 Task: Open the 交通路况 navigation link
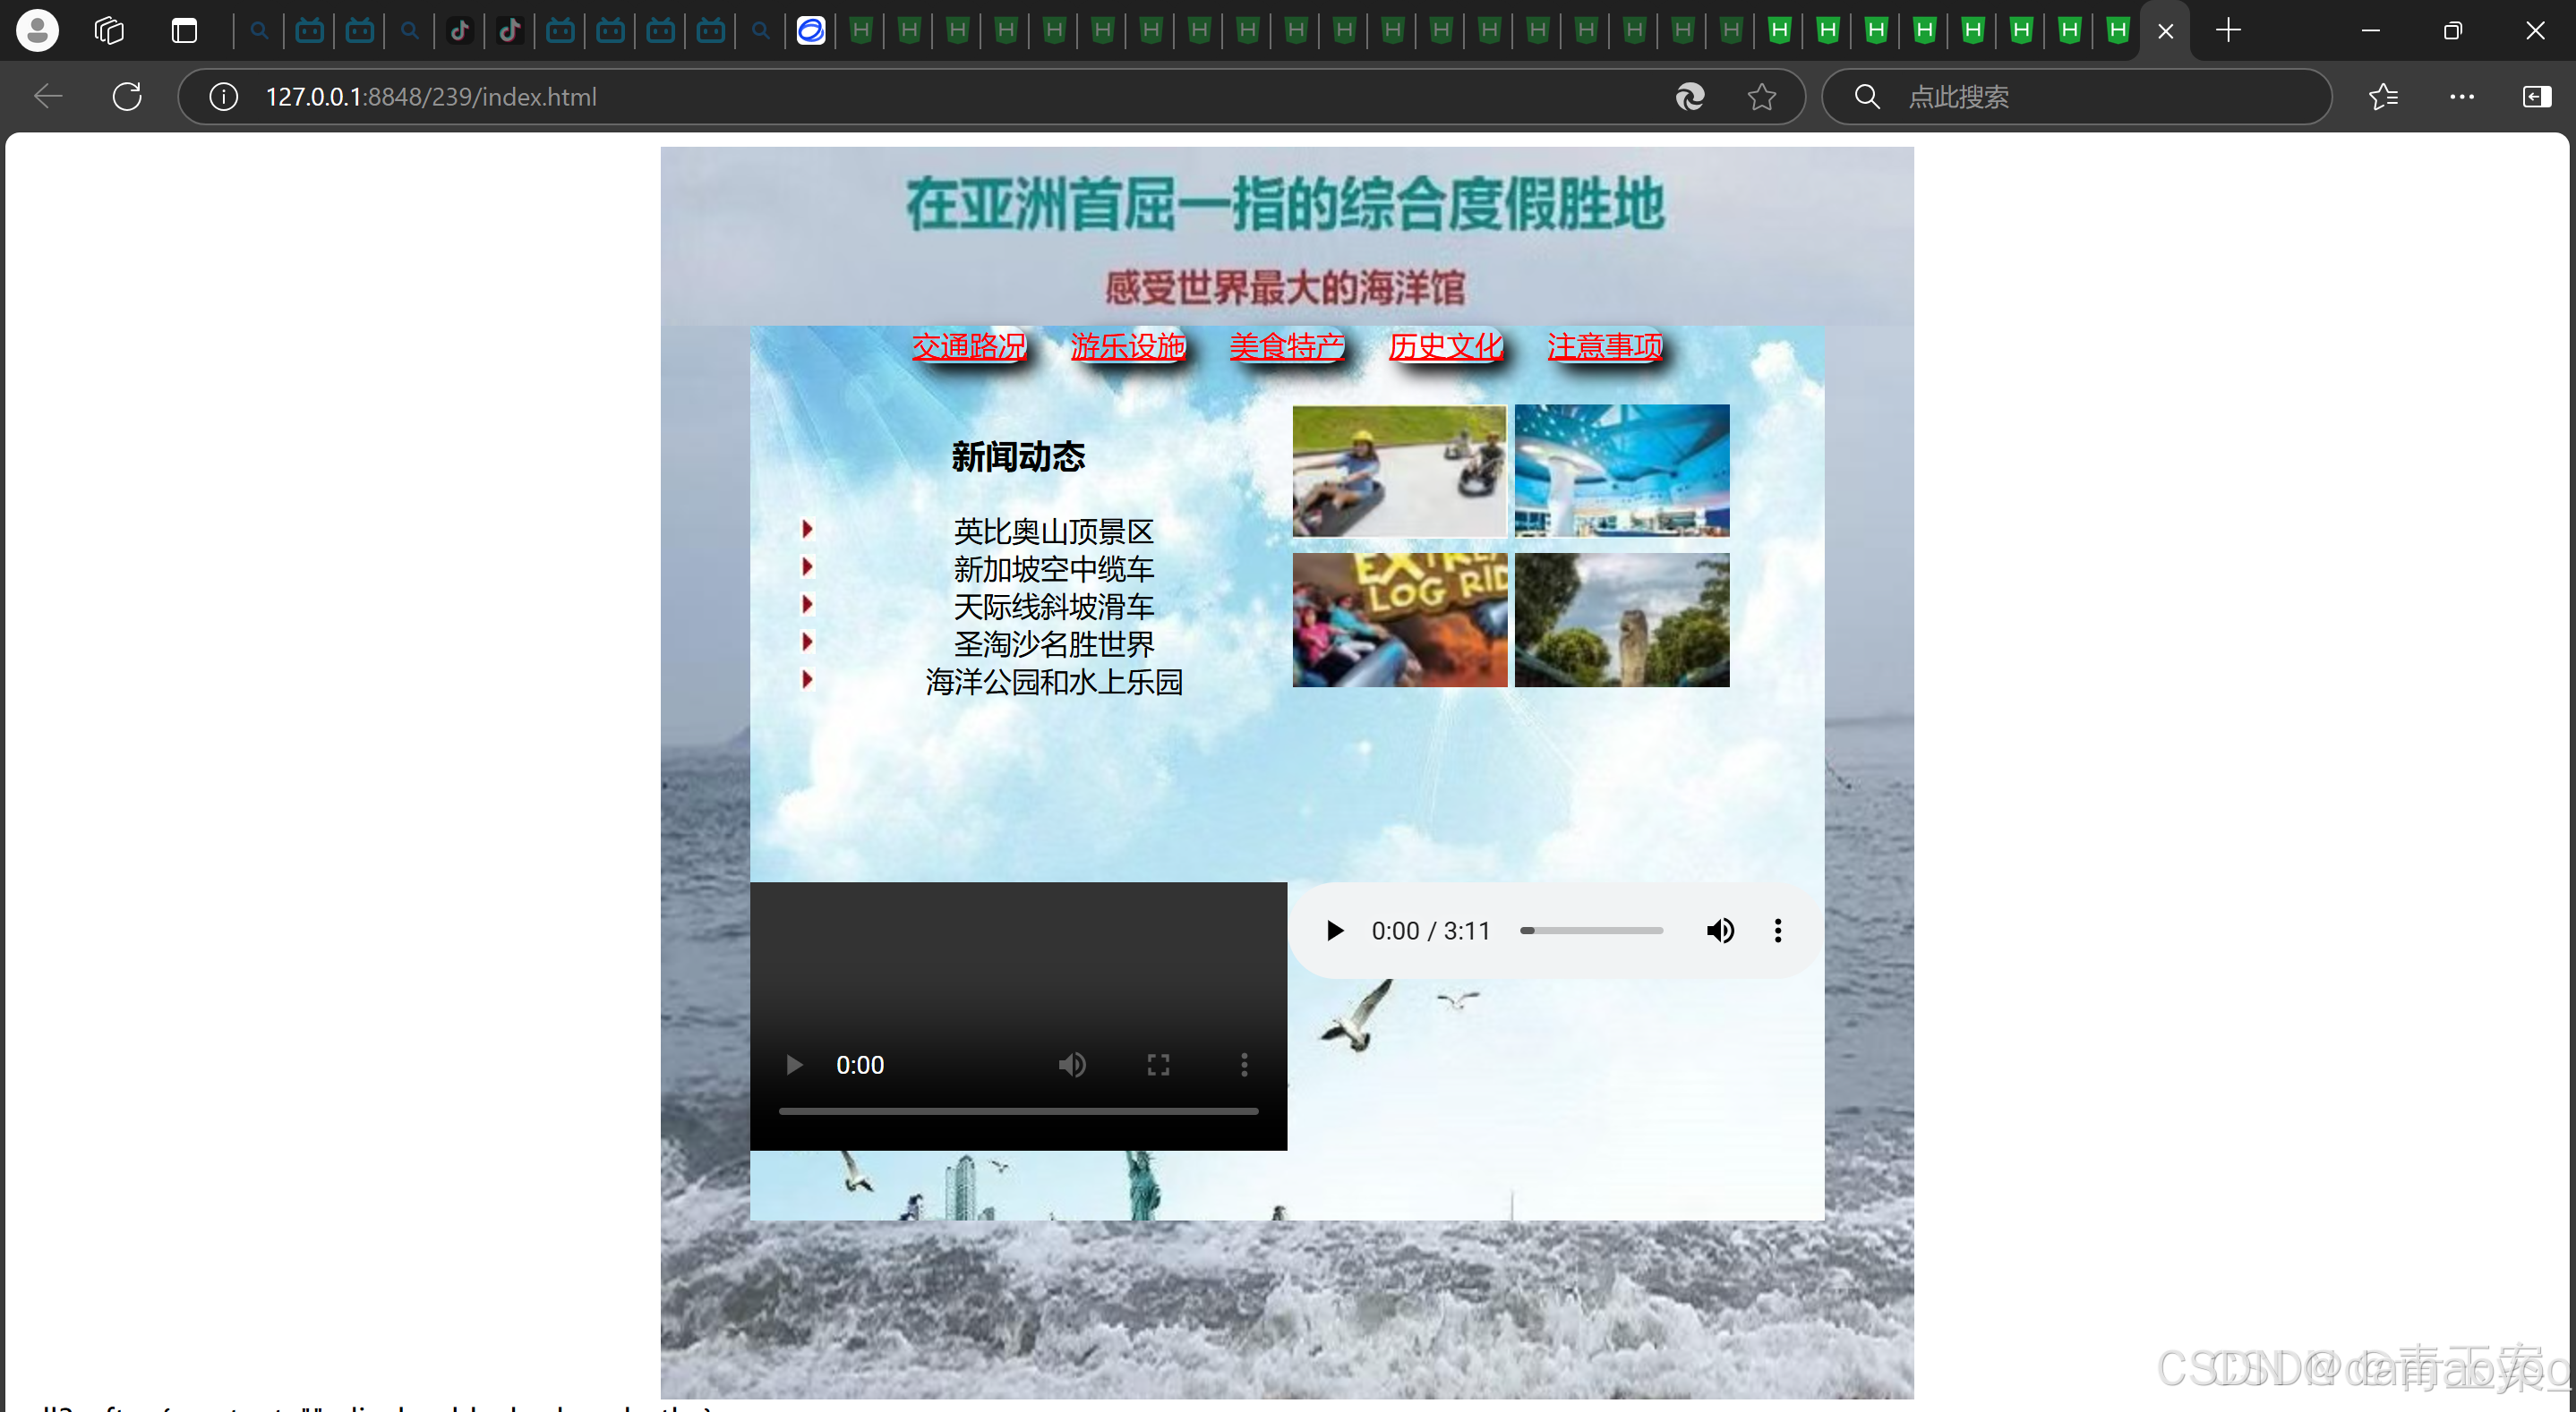click(968, 347)
